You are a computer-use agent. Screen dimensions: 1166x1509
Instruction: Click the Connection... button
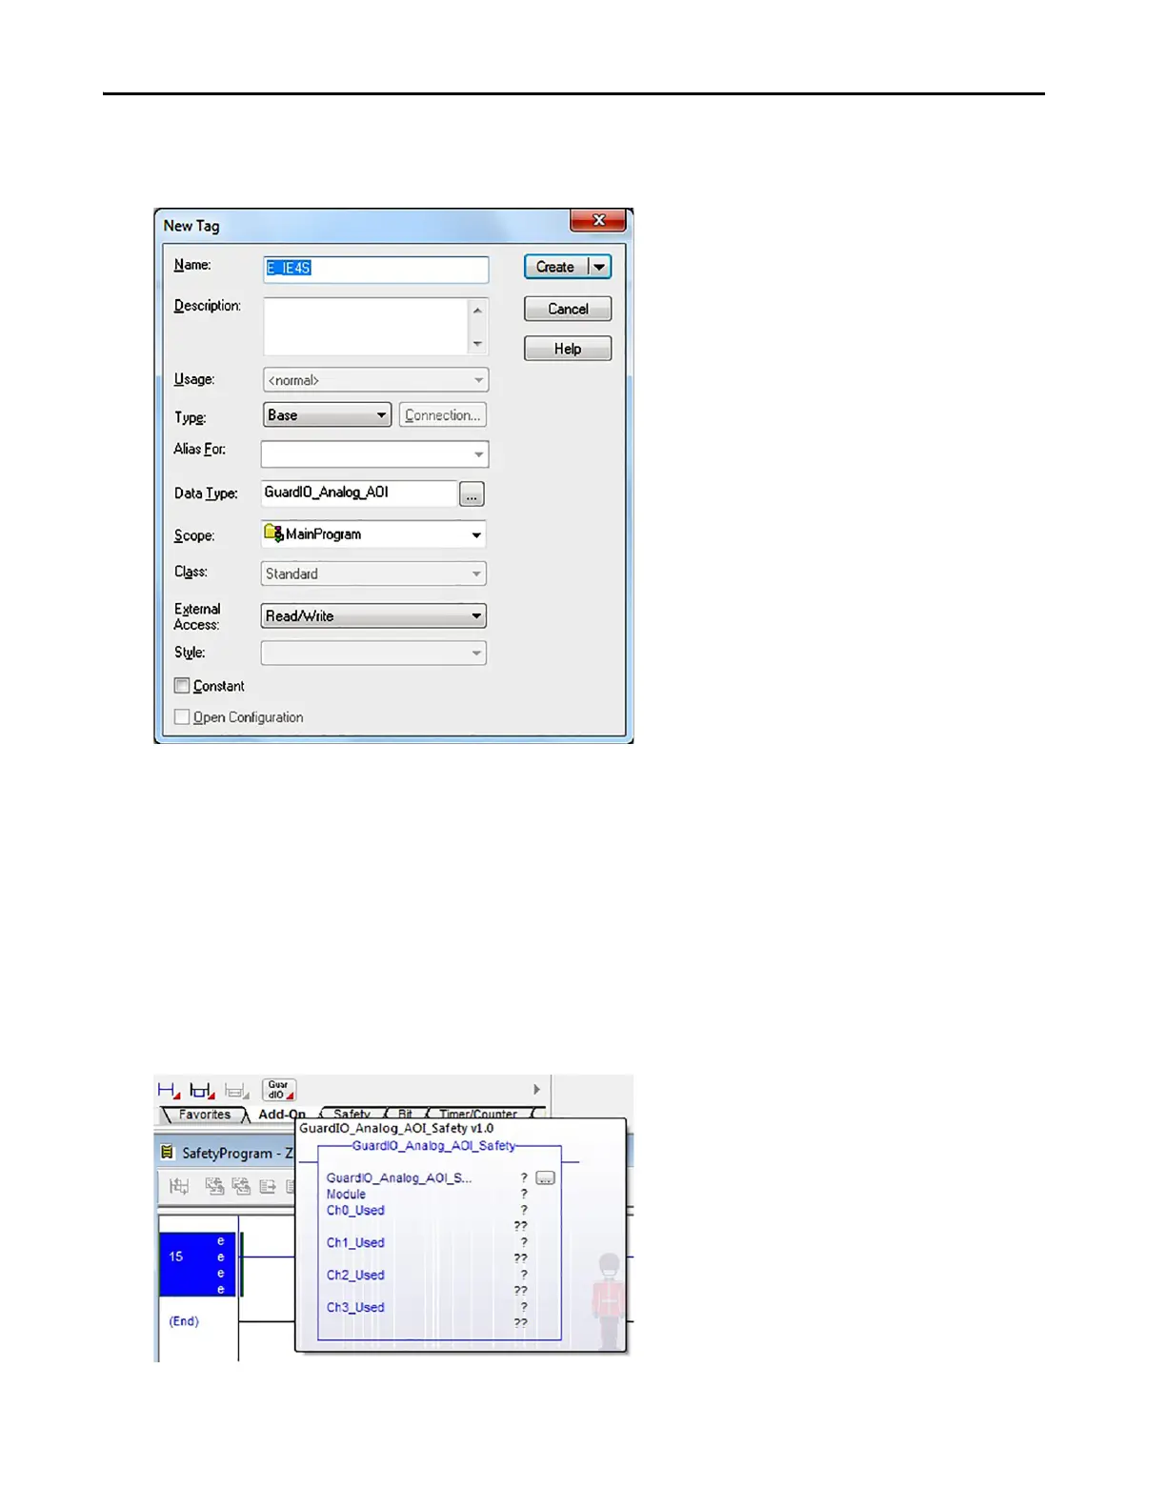(x=442, y=415)
